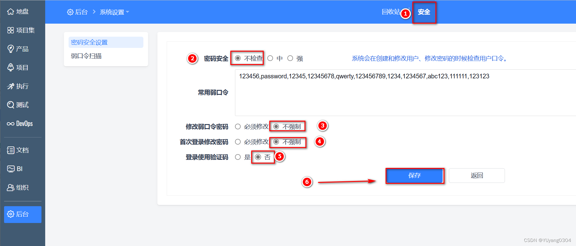
Task: Click the 修改弱口令密码 field label
Action: (207, 127)
